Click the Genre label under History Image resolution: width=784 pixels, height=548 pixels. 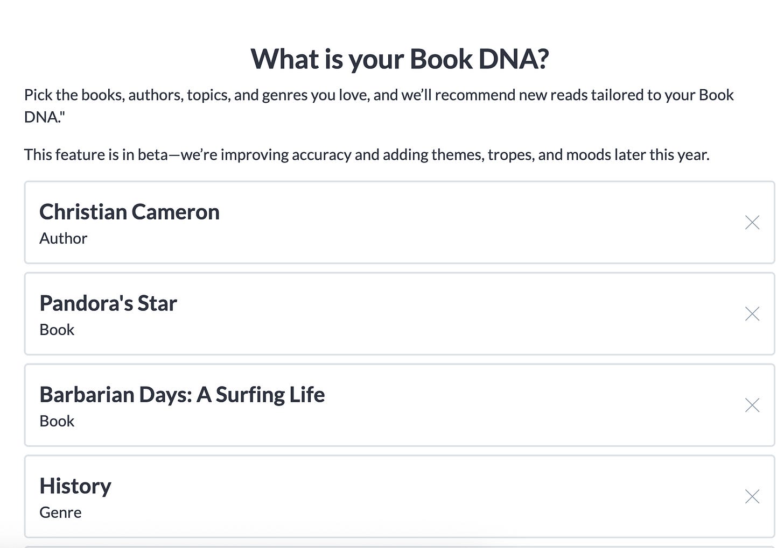tap(60, 513)
